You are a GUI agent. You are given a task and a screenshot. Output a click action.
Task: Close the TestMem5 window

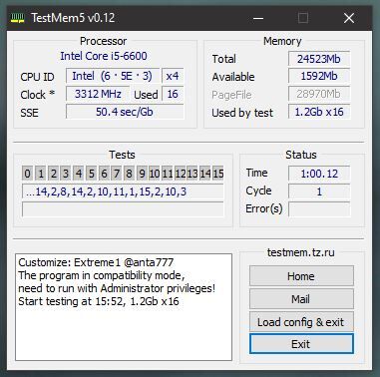point(349,18)
